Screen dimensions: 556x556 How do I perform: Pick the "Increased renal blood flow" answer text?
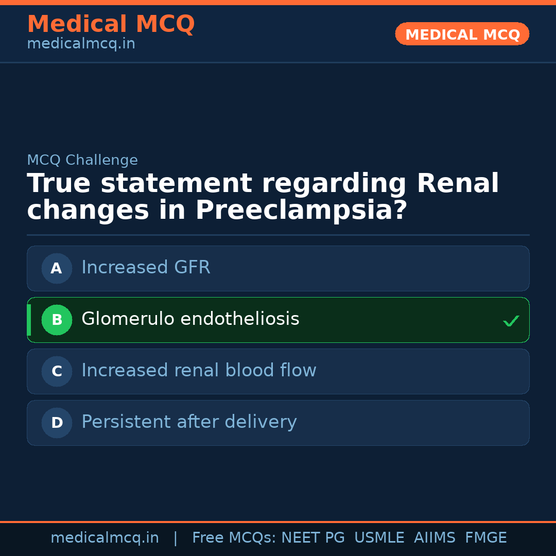199,371
